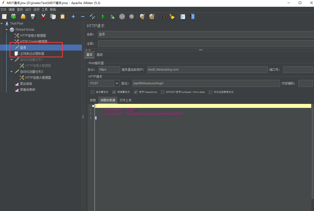The height and width of the screenshot is (211, 314).
Task: Click the 聚合报告 listener chart icon
Action: click(17, 84)
